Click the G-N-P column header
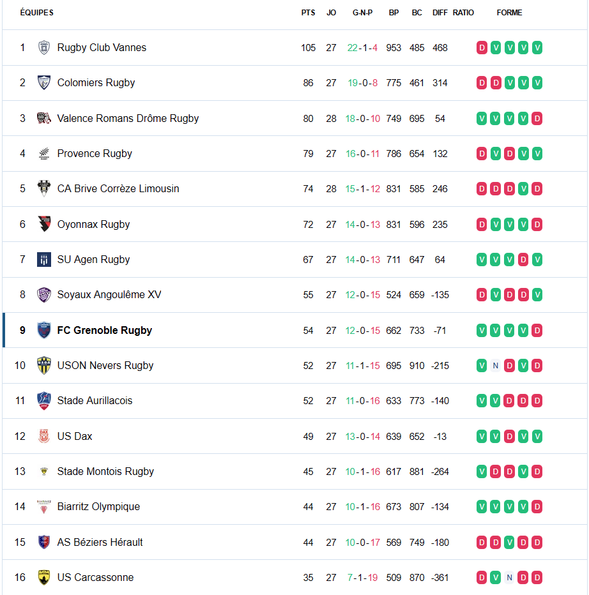This screenshot has height=595, width=589. click(x=362, y=13)
